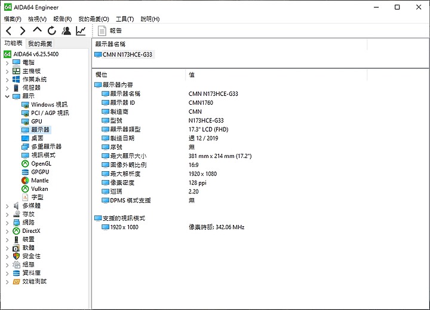The image size is (430, 310).
Task: Expand the DirectX tree node
Action: [x=7, y=231]
